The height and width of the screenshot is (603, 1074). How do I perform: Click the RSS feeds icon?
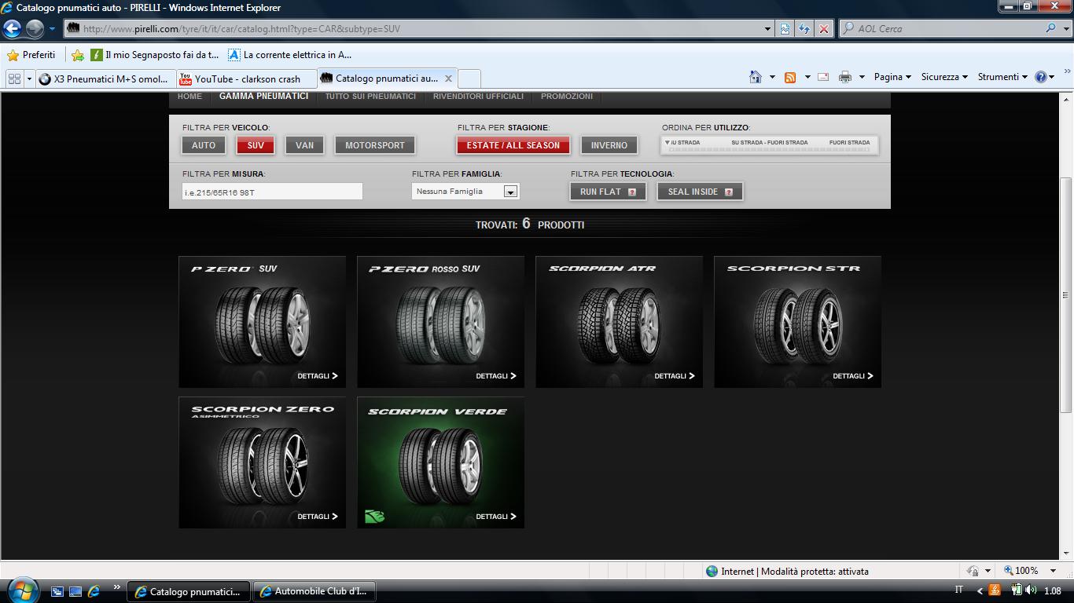pyautogui.click(x=790, y=77)
